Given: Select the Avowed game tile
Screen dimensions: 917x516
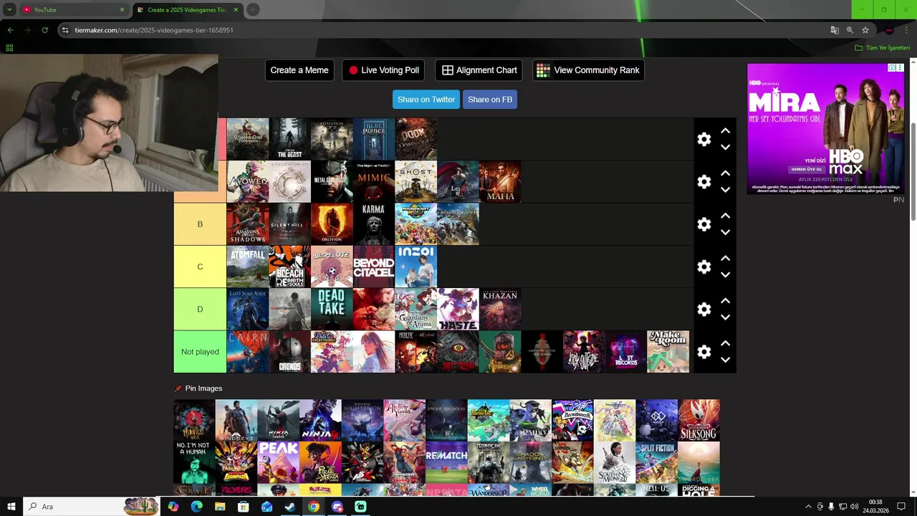Looking at the screenshot, I should pyautogui.click(x=247, y=182).
